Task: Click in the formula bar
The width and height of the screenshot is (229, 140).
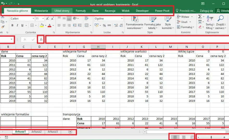Action: click(137, 39)
